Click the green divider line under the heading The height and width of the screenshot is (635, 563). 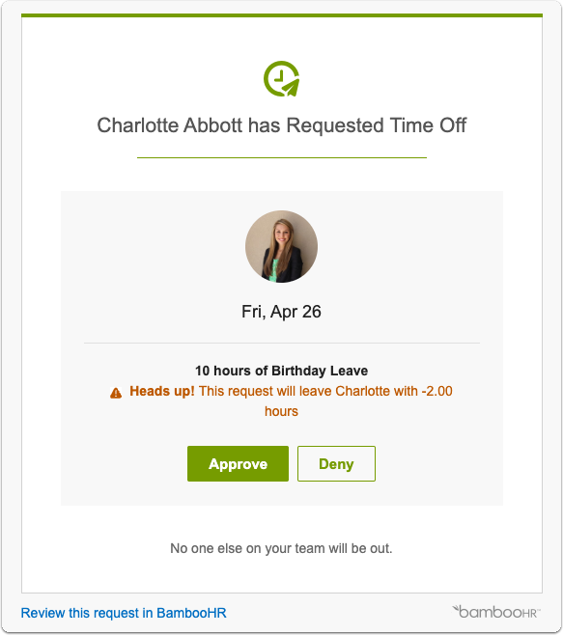coord(282,157)
